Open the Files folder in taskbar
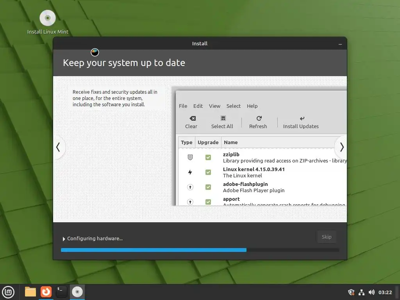 (30, 292)
